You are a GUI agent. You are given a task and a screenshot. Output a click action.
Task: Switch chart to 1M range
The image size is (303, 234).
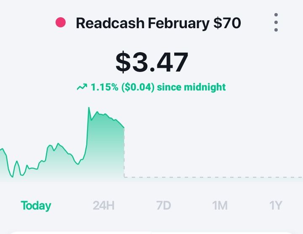[220, 205]
